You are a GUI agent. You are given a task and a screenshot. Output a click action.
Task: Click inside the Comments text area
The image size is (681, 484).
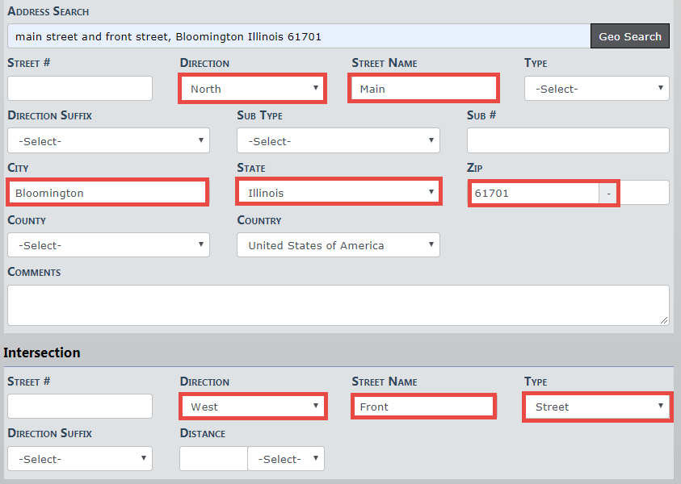(338, 305)
